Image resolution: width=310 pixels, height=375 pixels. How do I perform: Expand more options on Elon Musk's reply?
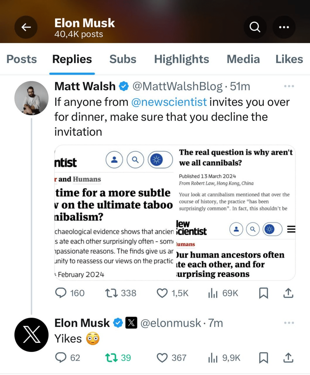(289, 323)
